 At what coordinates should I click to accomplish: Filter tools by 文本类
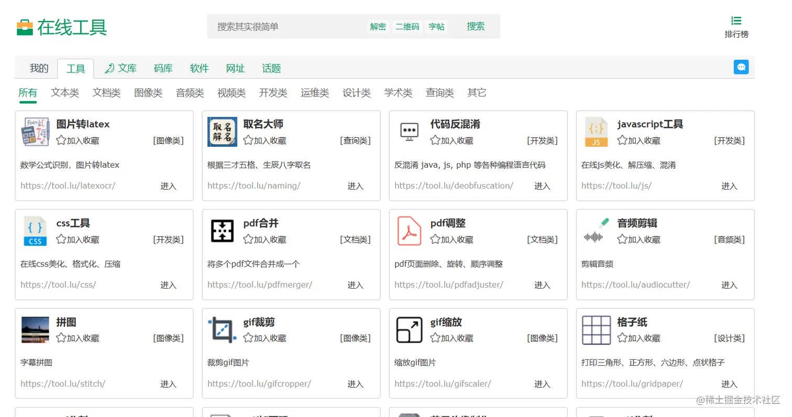coord(65,93)
